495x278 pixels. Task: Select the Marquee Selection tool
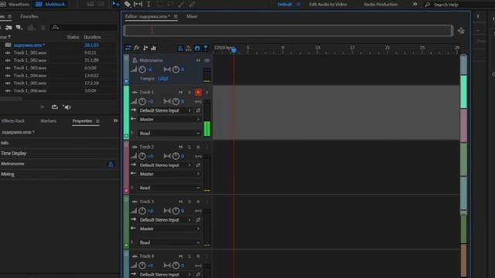(x=160, y=4)
